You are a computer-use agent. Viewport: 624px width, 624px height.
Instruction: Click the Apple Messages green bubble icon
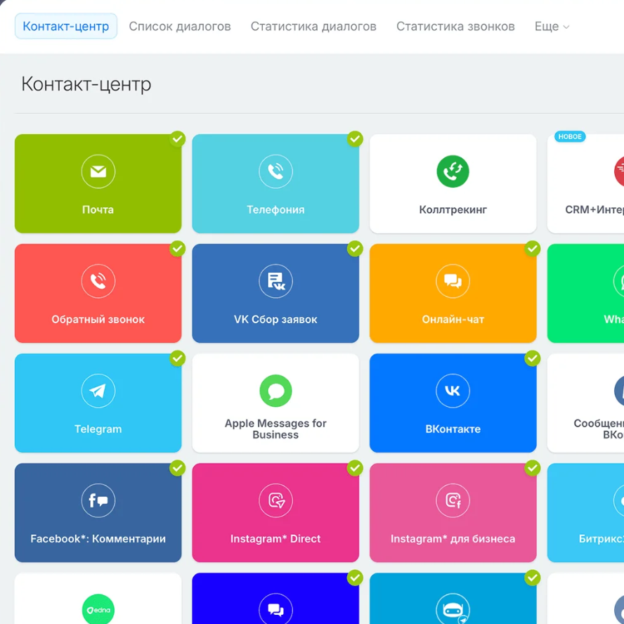(275, 391)
